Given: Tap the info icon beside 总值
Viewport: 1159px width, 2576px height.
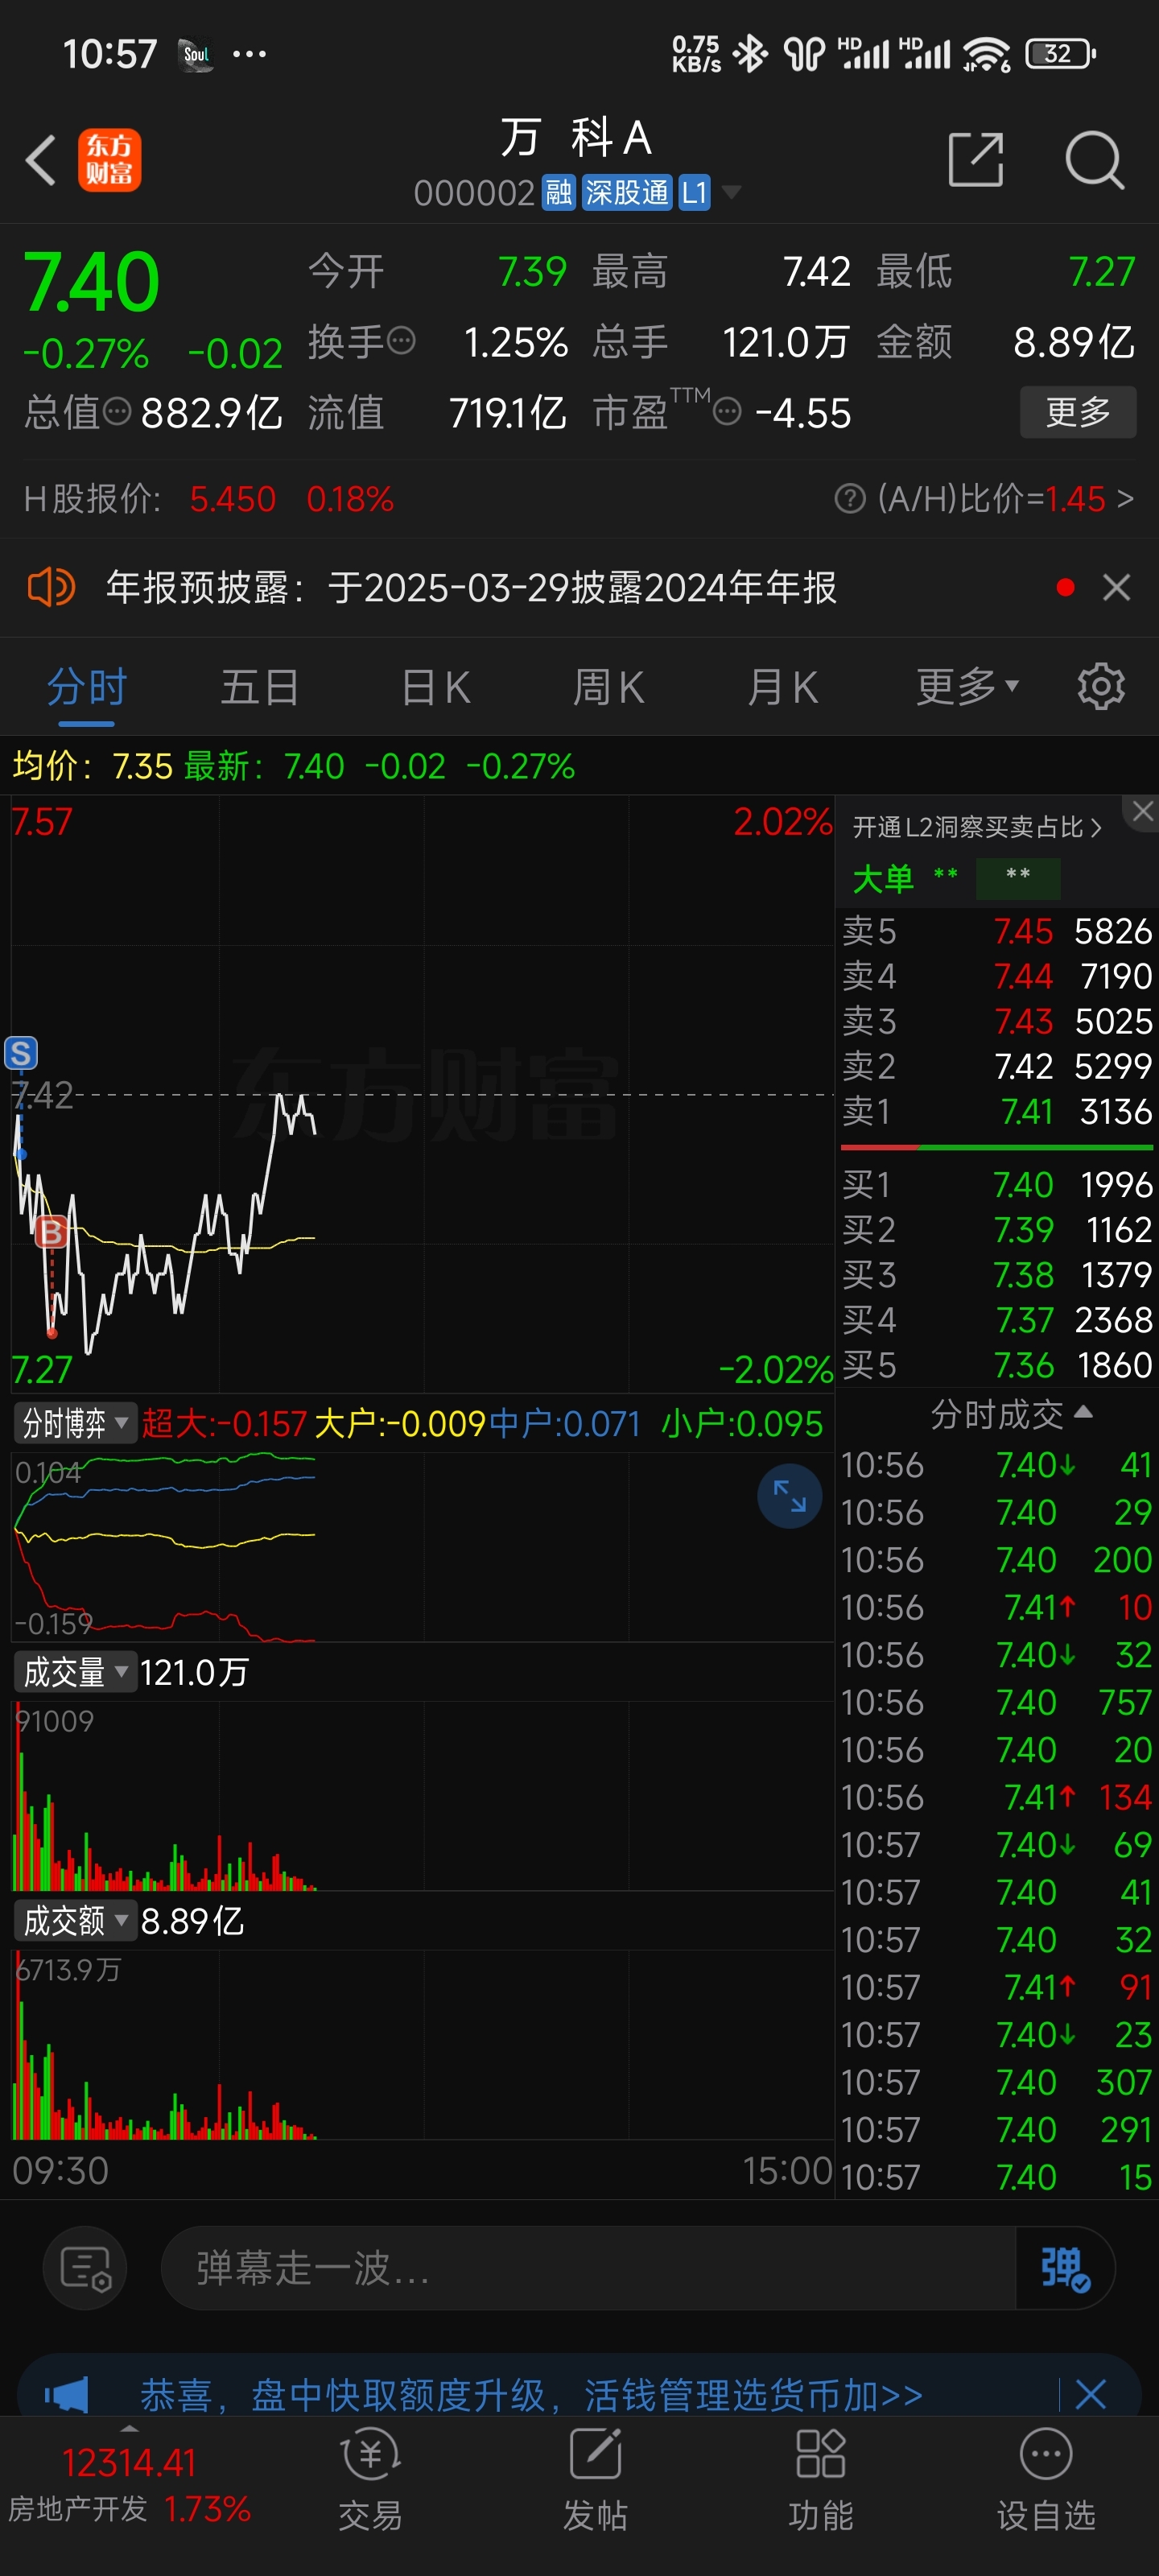Looking at the screenshot, I should point(117,411).
